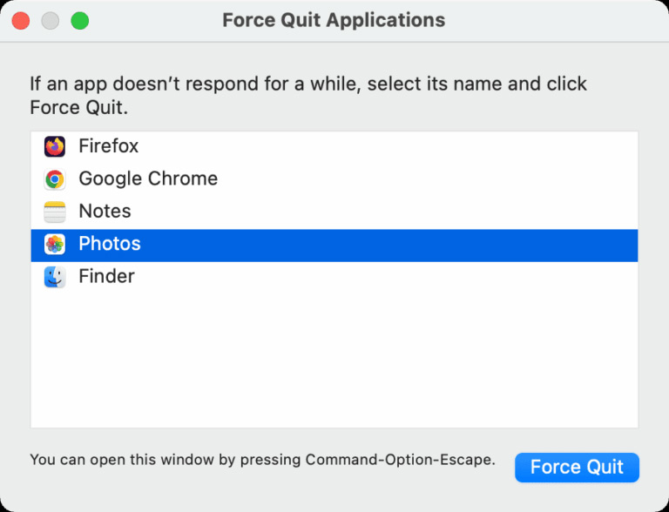
Task: Click the Notes app icon
Action: [x=55, y=212]
